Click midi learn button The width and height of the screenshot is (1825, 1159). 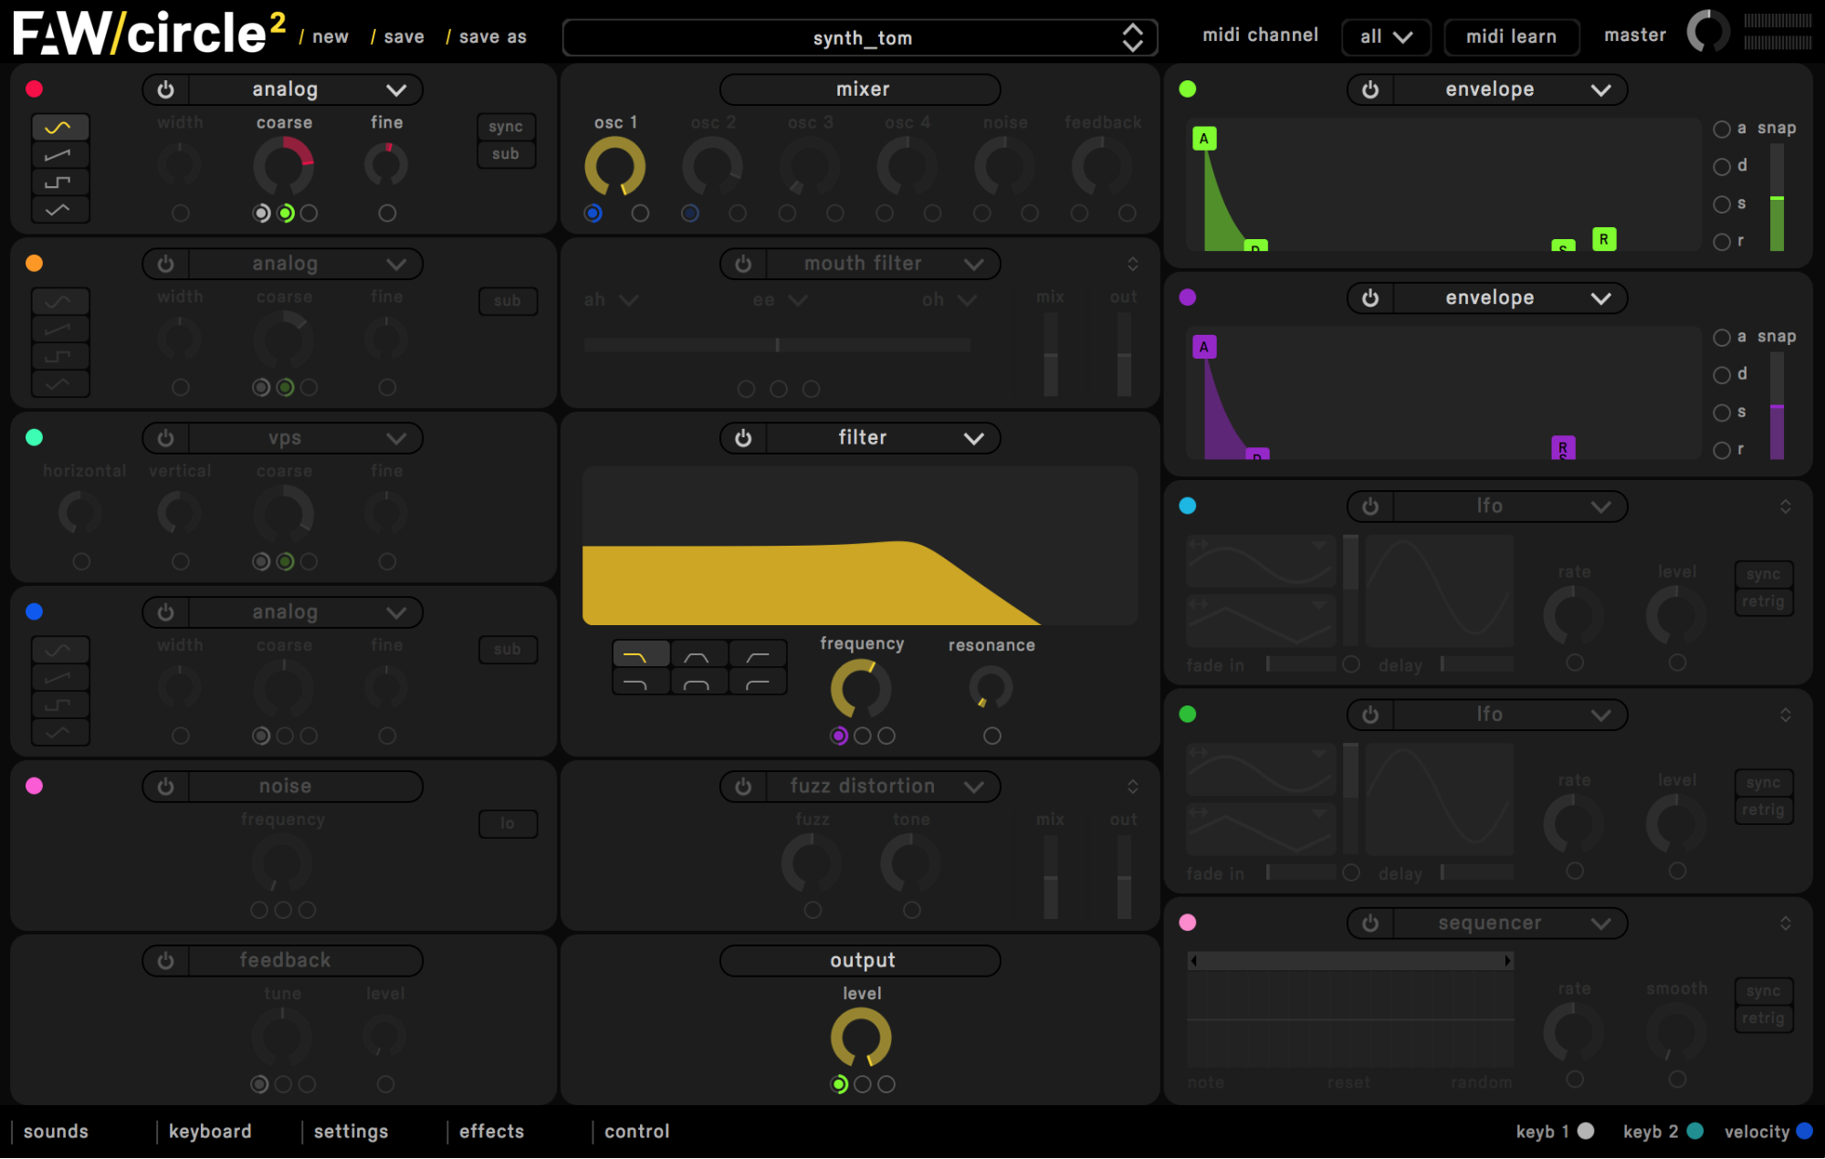coord(1511,37)
